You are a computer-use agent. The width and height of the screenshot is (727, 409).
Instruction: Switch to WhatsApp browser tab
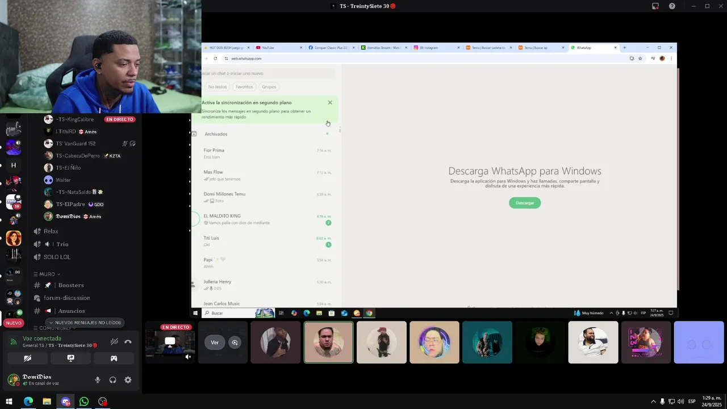click(x=593, y=48)
